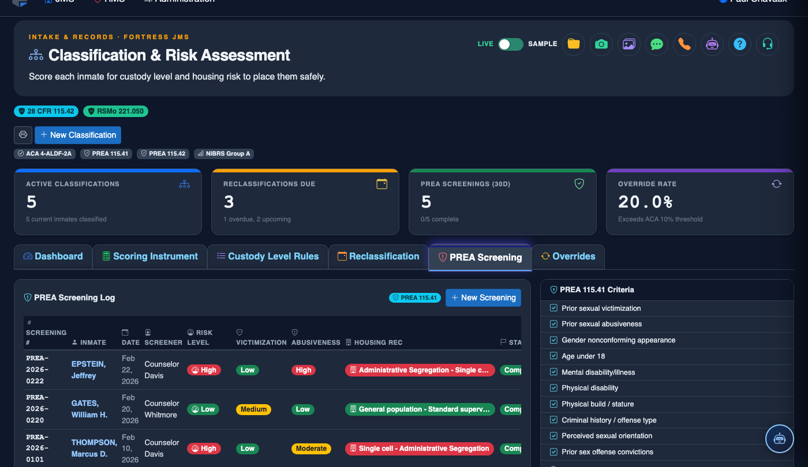Viewport: 808px width, 467px height.
Task: Open the green chat bubbles icon
Action: point(657,44)
